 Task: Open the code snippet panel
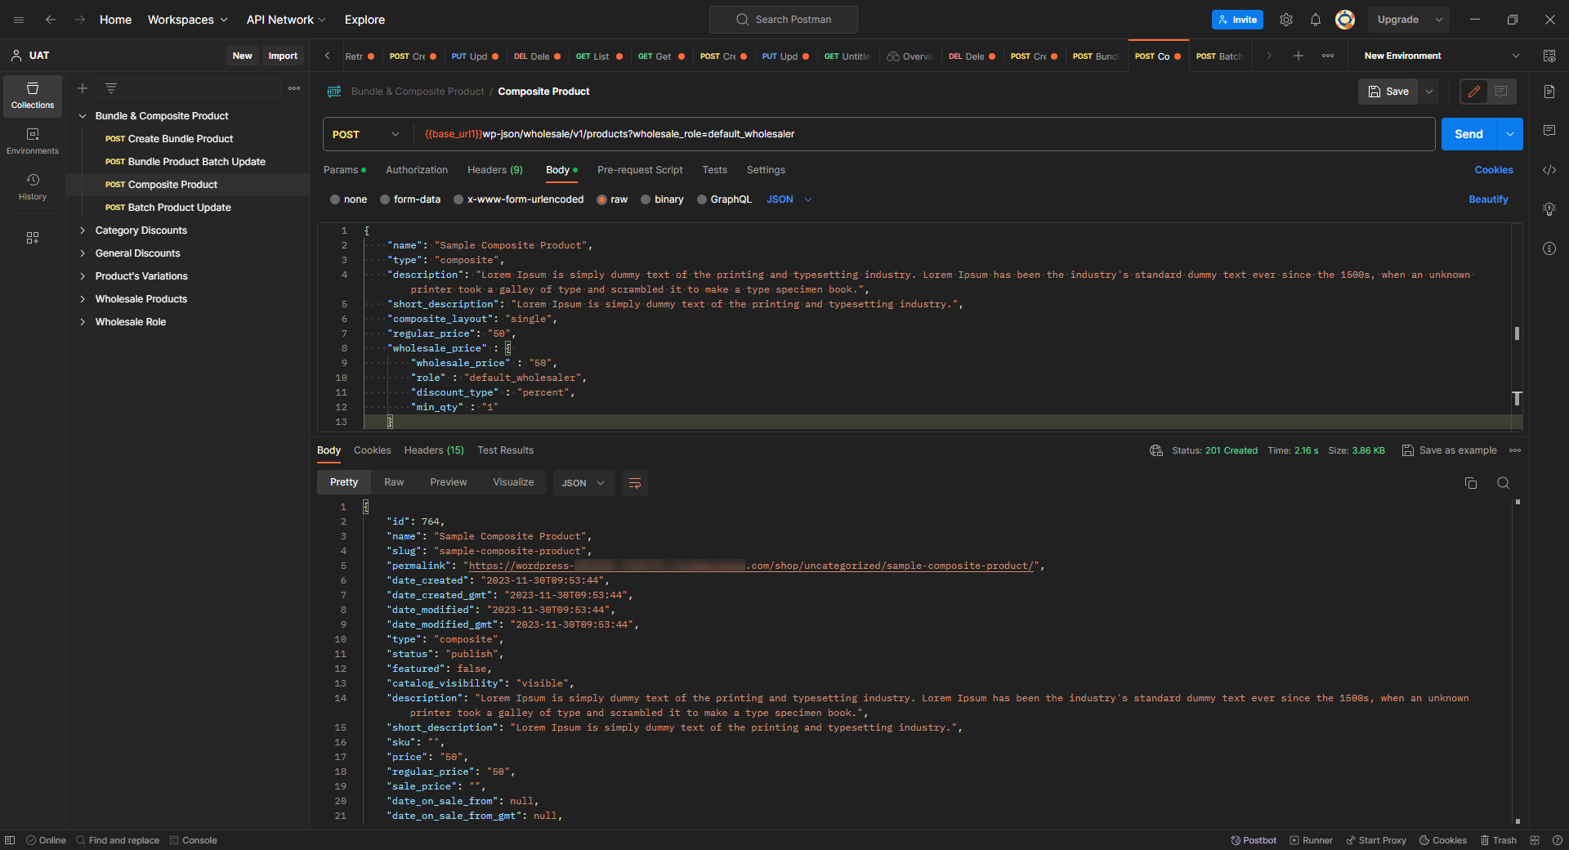[x=1549, y=170]
